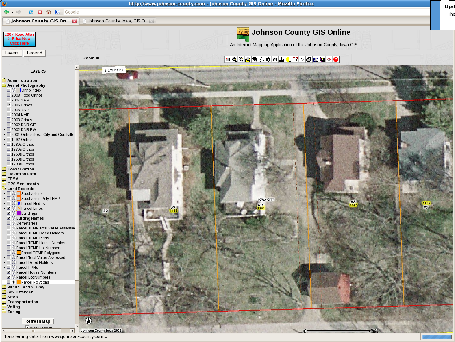
Task: Go back to previous map extent
Action: tap(255, 59)
